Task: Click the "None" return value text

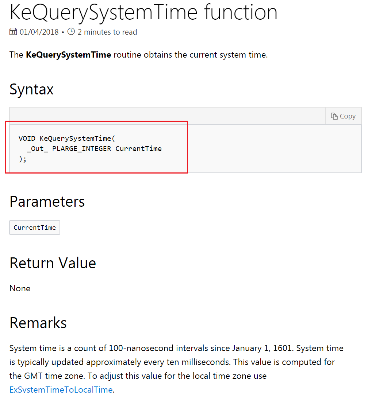Action: (20, 288)
